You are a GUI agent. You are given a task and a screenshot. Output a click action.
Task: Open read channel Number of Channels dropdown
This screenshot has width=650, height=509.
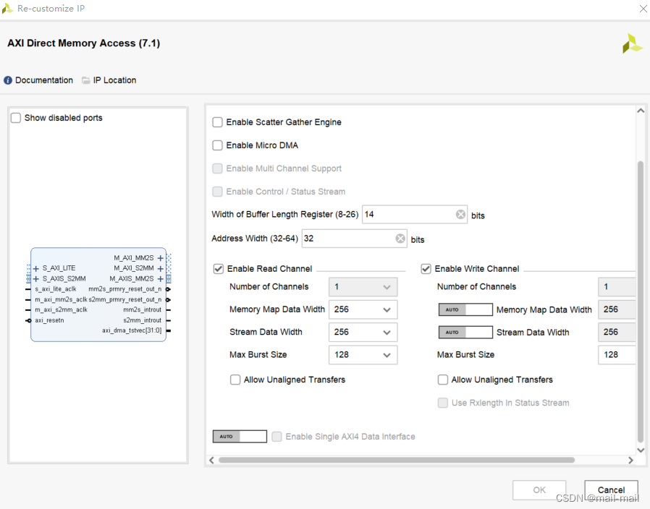point(363,287)
